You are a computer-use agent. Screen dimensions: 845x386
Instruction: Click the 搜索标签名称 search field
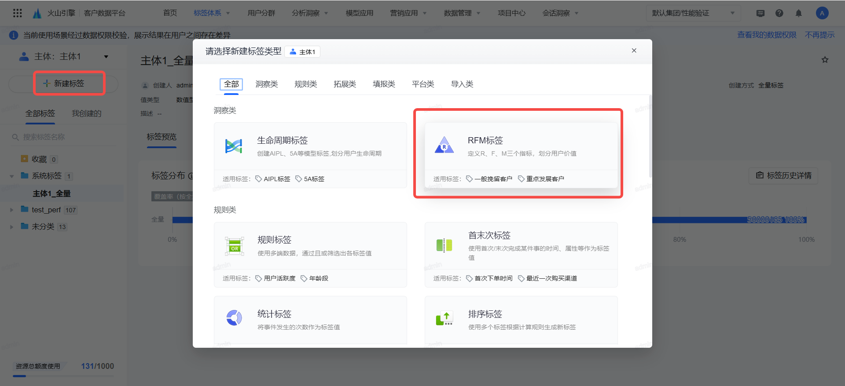pos(64,137)
